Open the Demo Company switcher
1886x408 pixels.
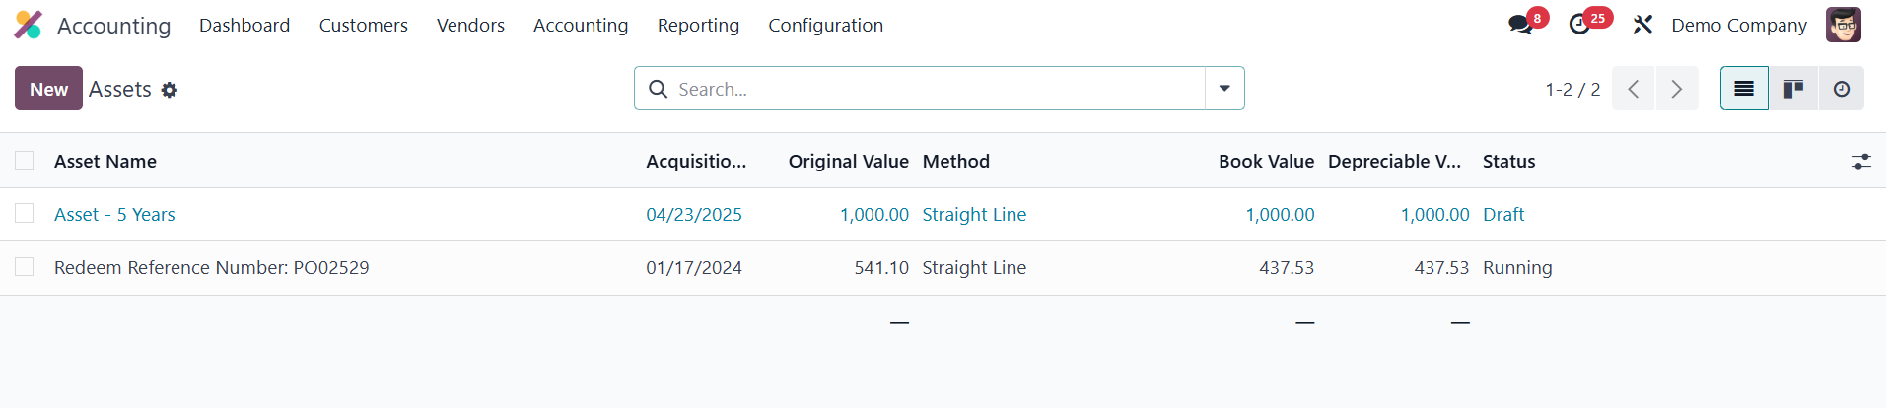pos(1738,25)
